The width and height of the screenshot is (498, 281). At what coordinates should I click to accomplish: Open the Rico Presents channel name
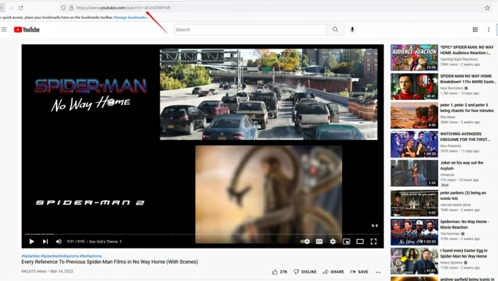point(451,146)
